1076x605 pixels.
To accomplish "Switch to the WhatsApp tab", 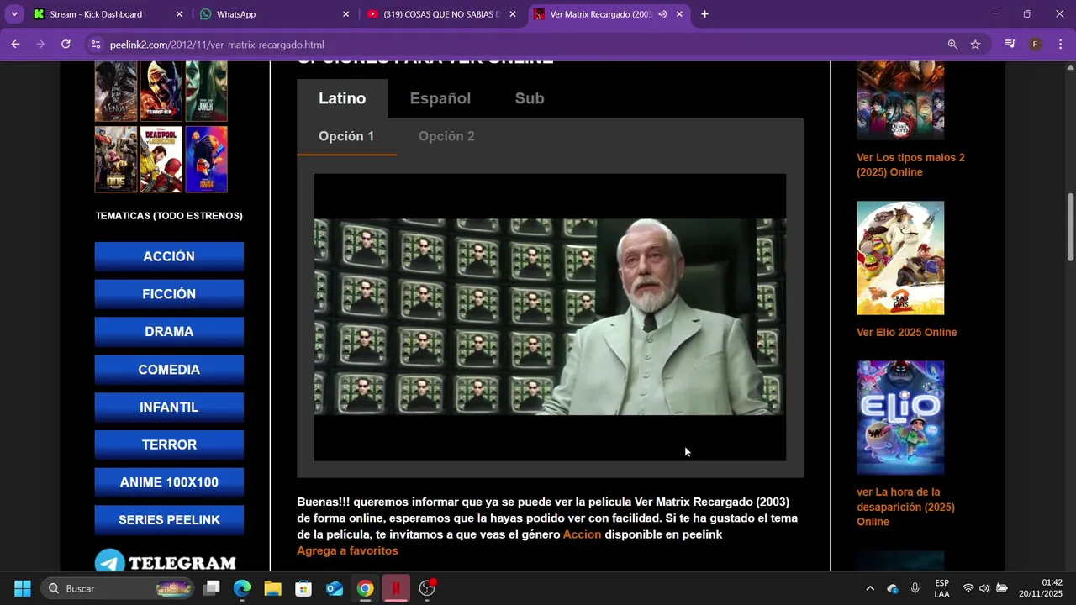I will tap(273, 14).
